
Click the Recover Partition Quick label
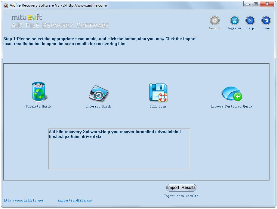[x=232, y=106]
